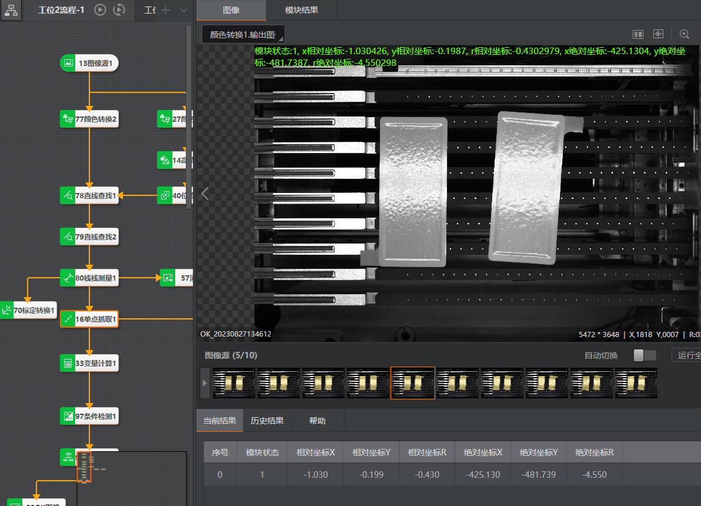Click the flow minimap viewport rectangle
The width and height of the screenshot is (701, 506).
point(84,467)
